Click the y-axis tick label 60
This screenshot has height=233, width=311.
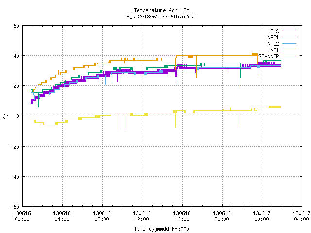coord(16,26)
